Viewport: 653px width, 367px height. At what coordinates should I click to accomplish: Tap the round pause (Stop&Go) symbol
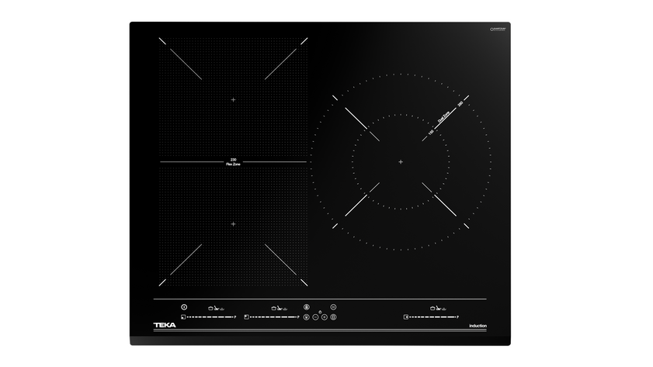click(x=333, y=307)
